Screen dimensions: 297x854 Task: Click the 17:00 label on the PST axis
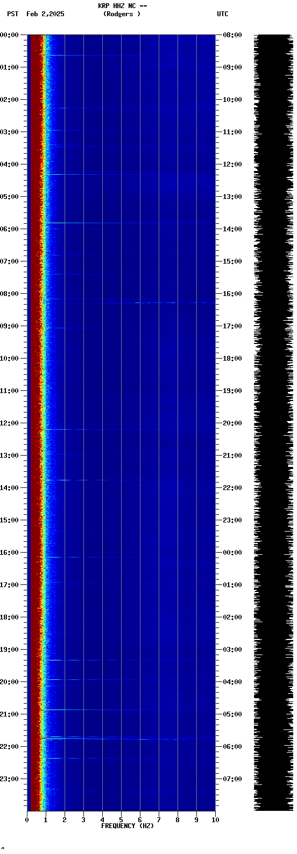pos(9,585)
